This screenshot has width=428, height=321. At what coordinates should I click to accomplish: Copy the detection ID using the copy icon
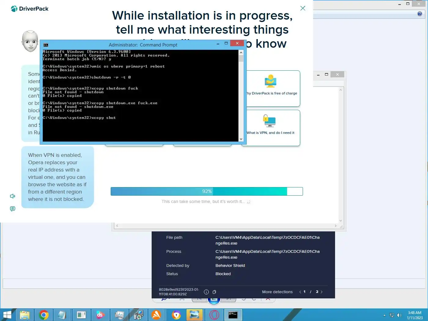pyautogui.click(x=214, y=292)
